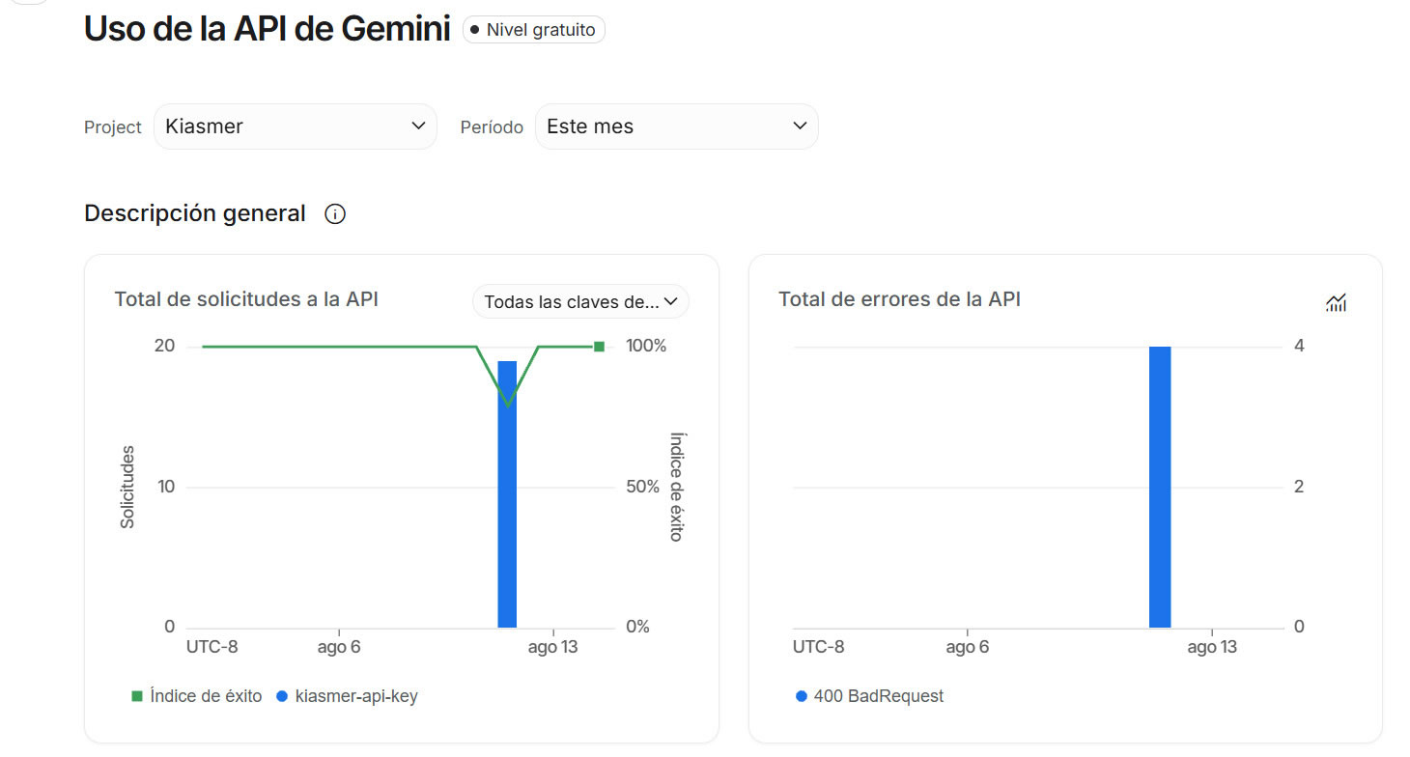Click the 100% axis value
Image resolution: width=1410 pixels, height=757 pixels.
pos(646,346)
